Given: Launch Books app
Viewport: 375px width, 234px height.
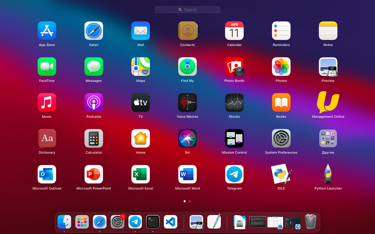Looking at the screenshot, I should tap(281, 103).
